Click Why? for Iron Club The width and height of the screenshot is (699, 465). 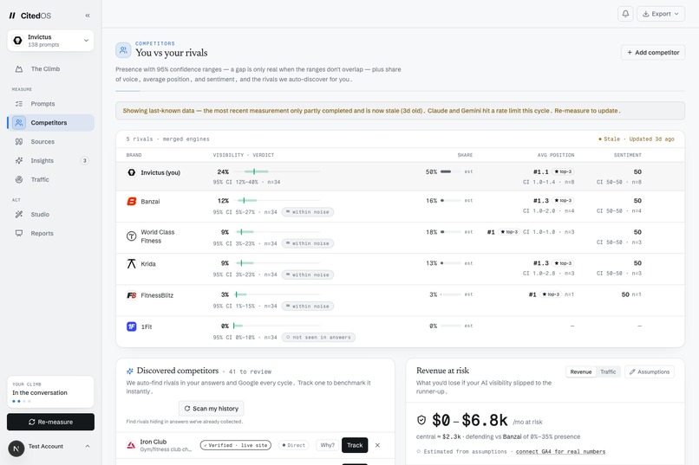327,445
